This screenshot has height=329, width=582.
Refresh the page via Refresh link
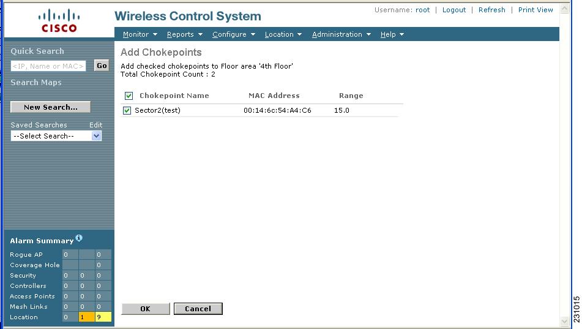(492, 10)
